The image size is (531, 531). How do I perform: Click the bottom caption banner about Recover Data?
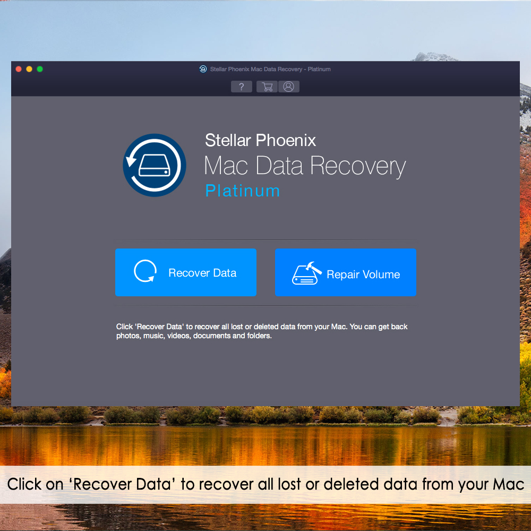[265, 484]
